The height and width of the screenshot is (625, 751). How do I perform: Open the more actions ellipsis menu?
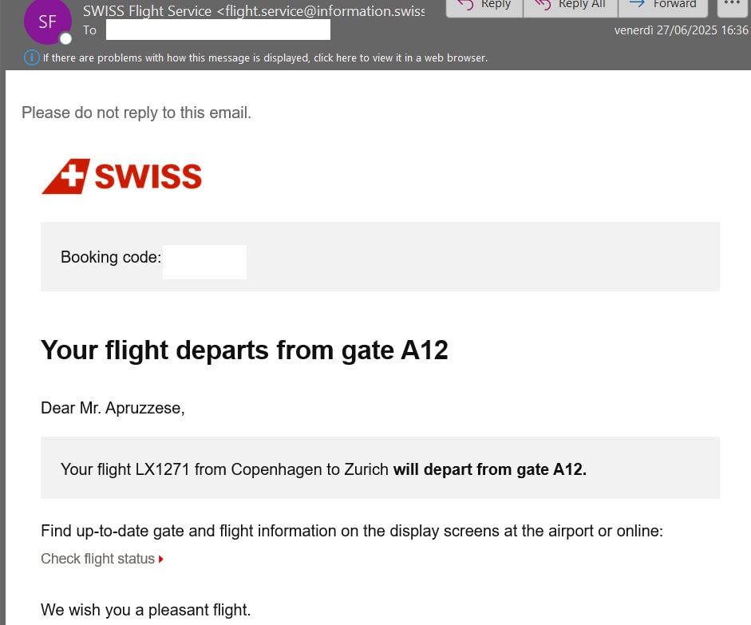(733, 5)
